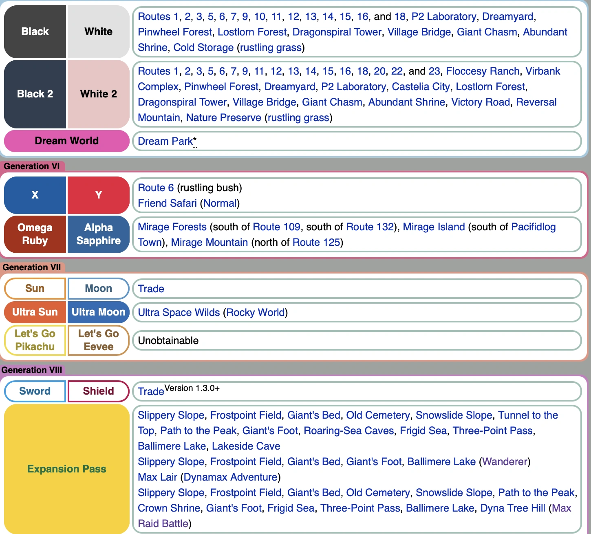Follow the Dynamax Adventure link
Screen dimensions: 591x534
230,477
